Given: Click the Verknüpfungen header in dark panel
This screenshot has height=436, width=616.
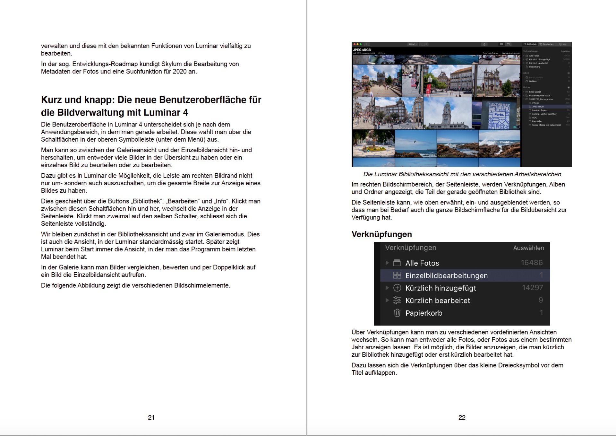Looking at the screenshot, I should click(x=411, y=248).
